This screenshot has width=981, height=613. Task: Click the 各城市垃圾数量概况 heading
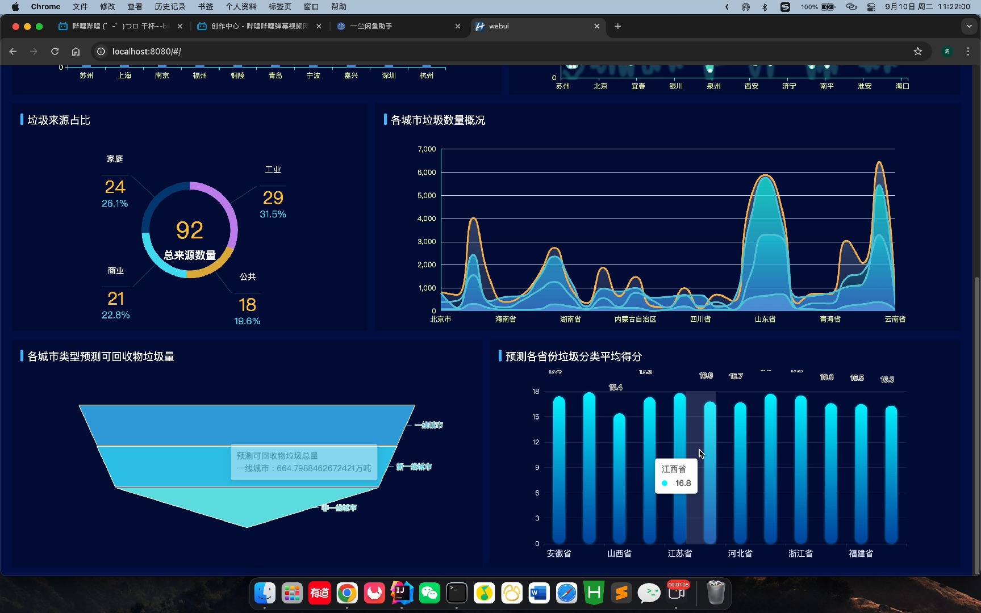(438, 120)
